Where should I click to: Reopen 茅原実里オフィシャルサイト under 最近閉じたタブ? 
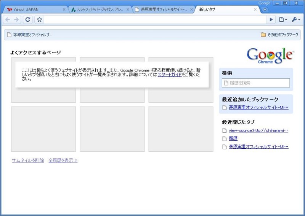258,147
